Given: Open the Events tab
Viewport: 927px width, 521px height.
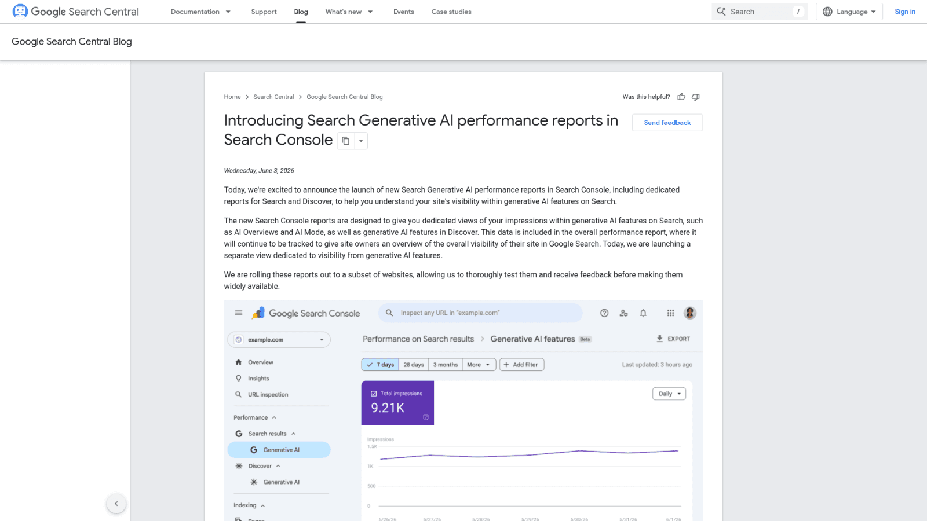Looking at the screenshot, I should pos(404,12).
